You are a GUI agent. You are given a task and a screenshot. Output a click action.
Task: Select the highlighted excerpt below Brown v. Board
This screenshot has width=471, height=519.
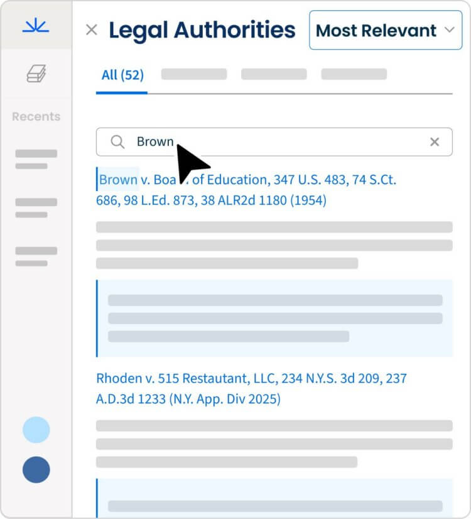(x=275, y=319)
